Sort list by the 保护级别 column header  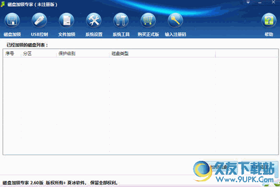click(x=83, y=54)
